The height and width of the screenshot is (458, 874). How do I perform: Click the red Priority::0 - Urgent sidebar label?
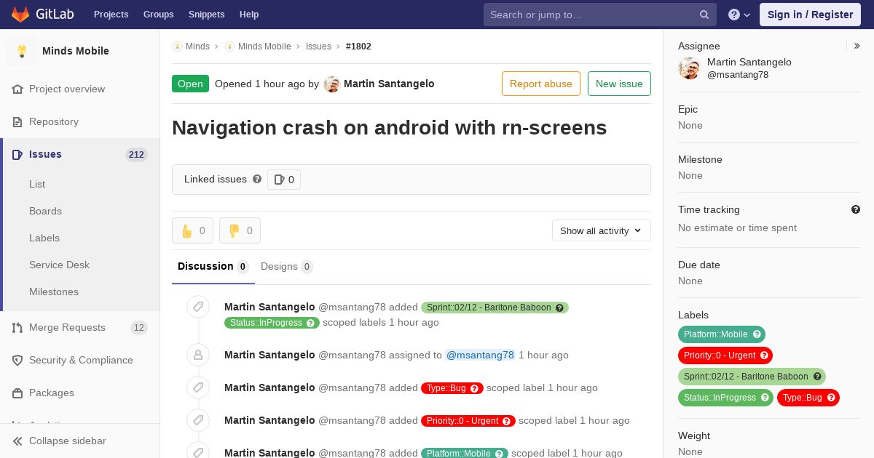tap(720, 355)
